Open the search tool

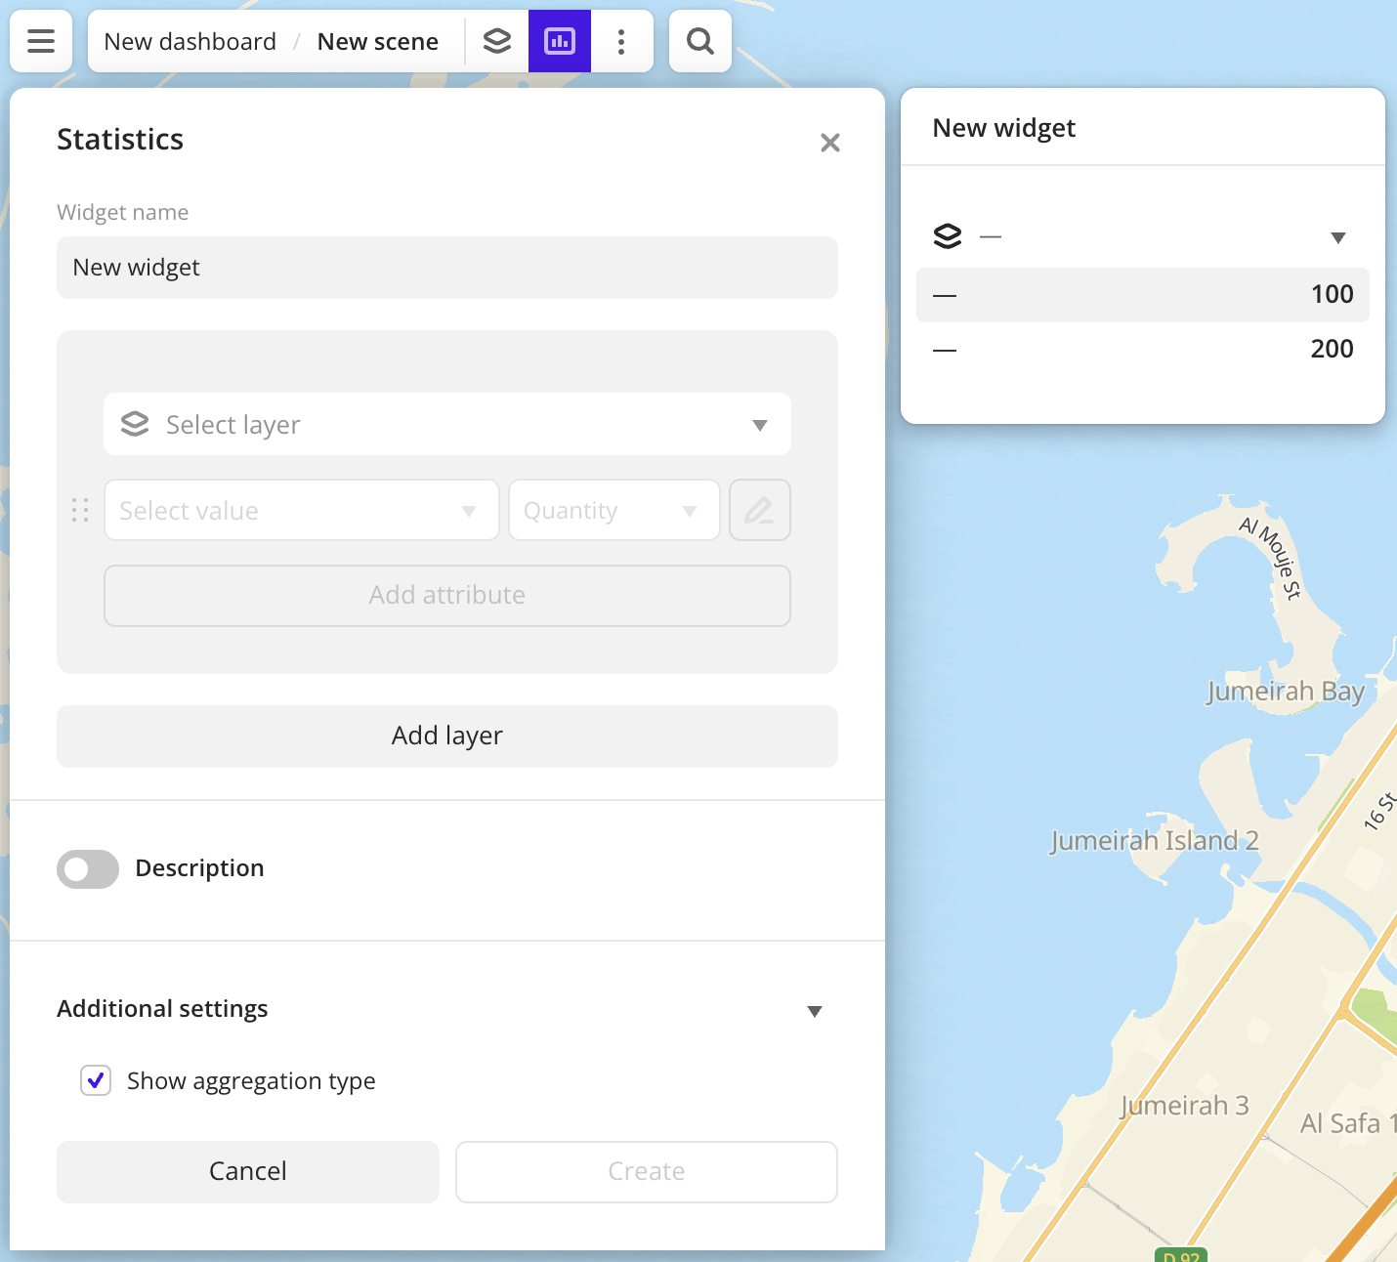coord(699,41)
